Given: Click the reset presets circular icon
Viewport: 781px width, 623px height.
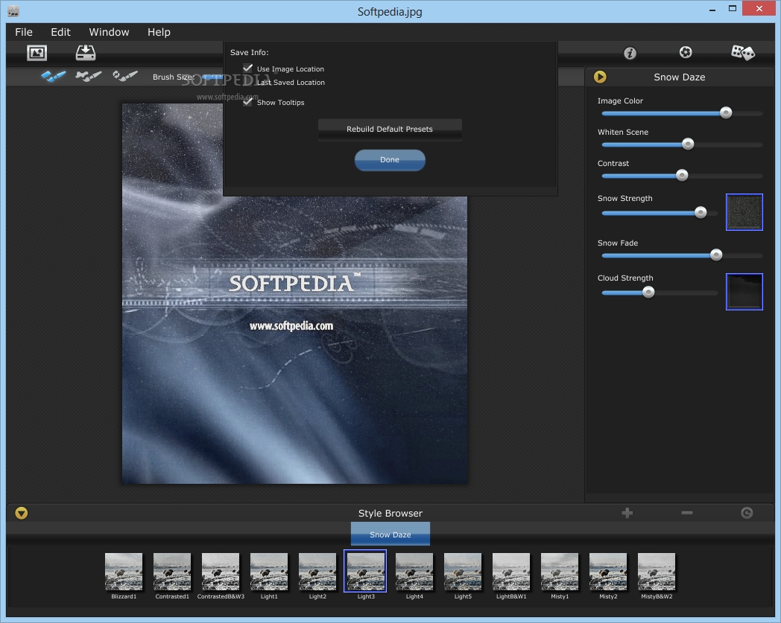Looking at the screenshot, I should click(747, 513).
